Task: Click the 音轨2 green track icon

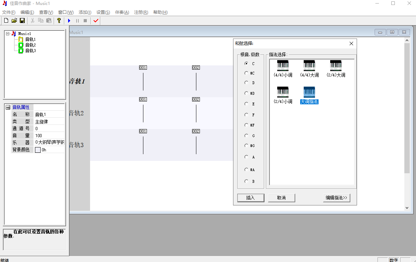Action: (21, 45)
